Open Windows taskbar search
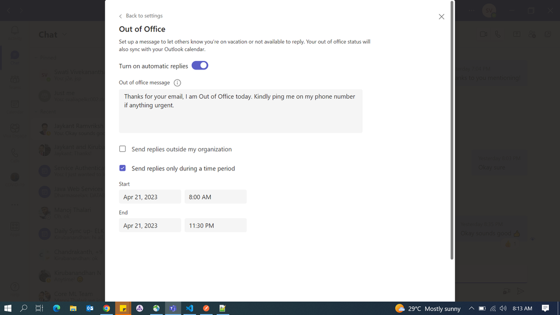This screenshot has height=315, width=560. coord(24,308)
